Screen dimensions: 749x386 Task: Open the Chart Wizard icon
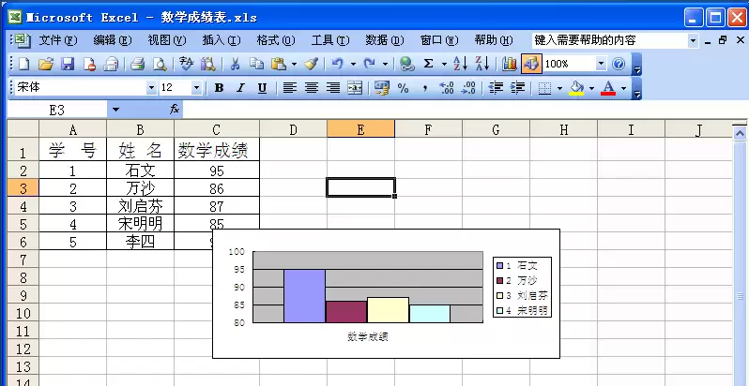510,64
